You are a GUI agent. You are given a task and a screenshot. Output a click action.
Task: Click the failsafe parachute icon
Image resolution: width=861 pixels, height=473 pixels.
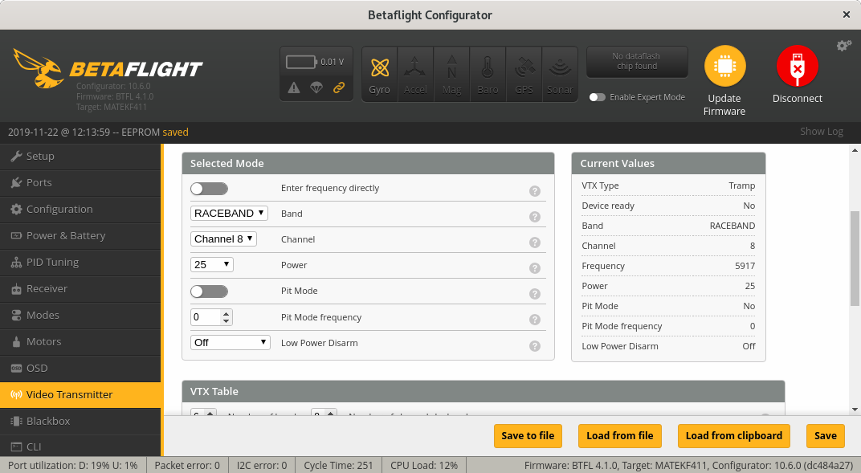tap(316, 88)
